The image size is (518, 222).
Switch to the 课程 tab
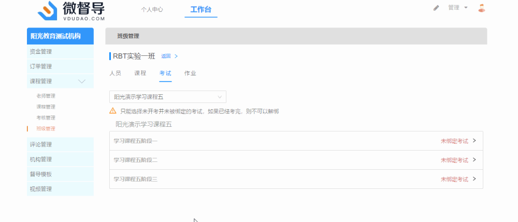[x=140, y=73]
